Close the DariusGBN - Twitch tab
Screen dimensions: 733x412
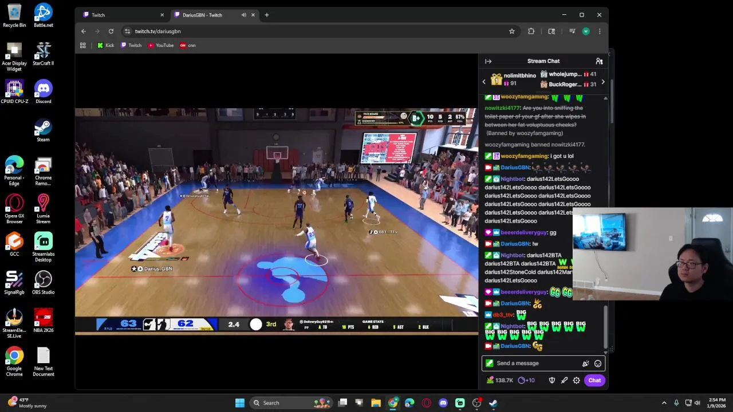point(253,15)
